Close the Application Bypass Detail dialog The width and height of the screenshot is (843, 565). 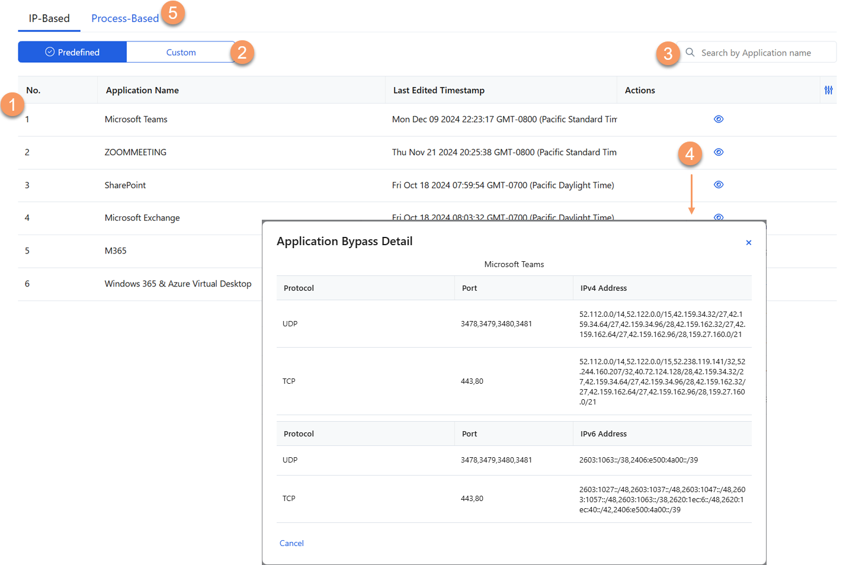click(x=748, y=243)
